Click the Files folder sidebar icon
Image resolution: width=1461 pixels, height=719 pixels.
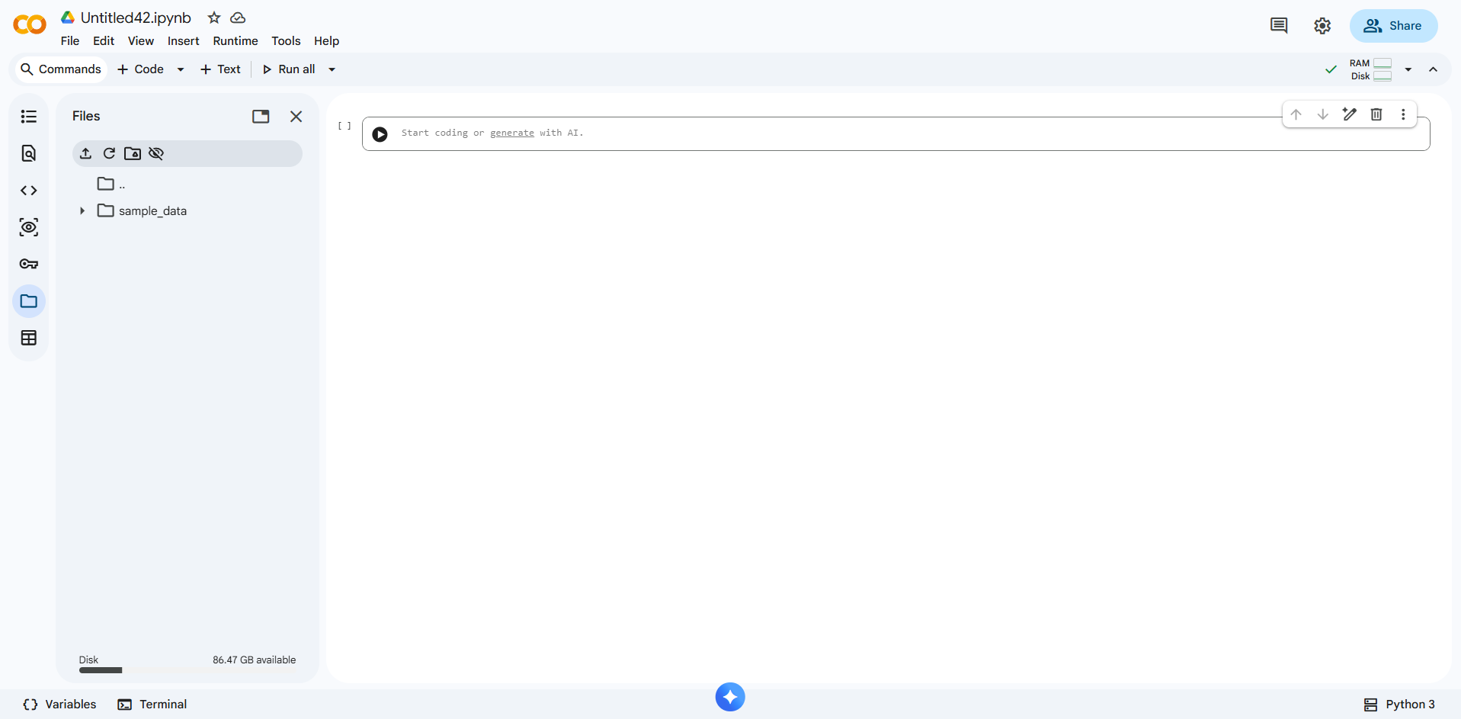[29, 301]
